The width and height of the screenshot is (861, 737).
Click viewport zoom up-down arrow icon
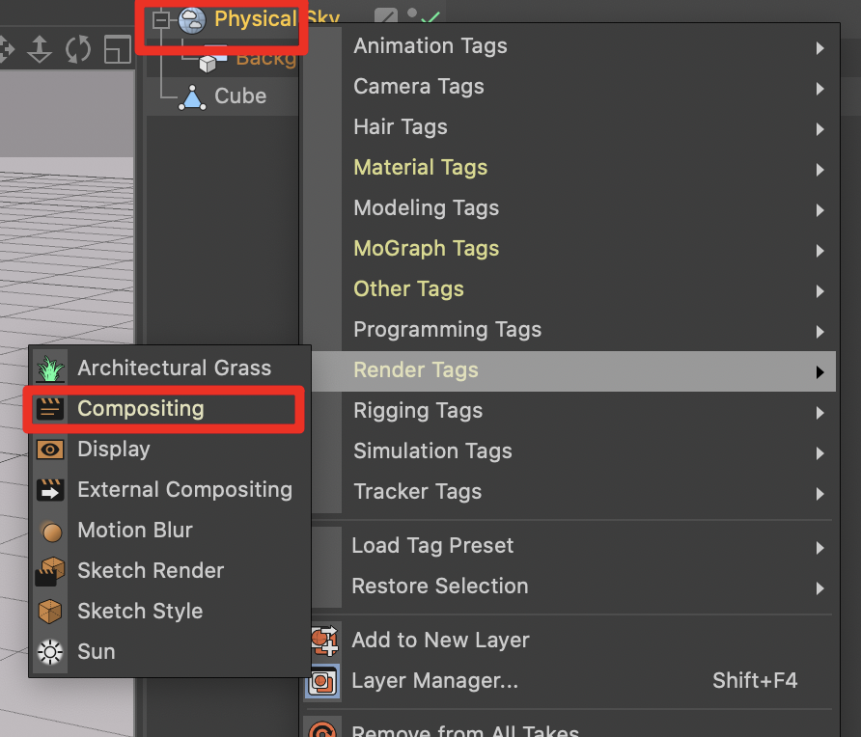40,49
